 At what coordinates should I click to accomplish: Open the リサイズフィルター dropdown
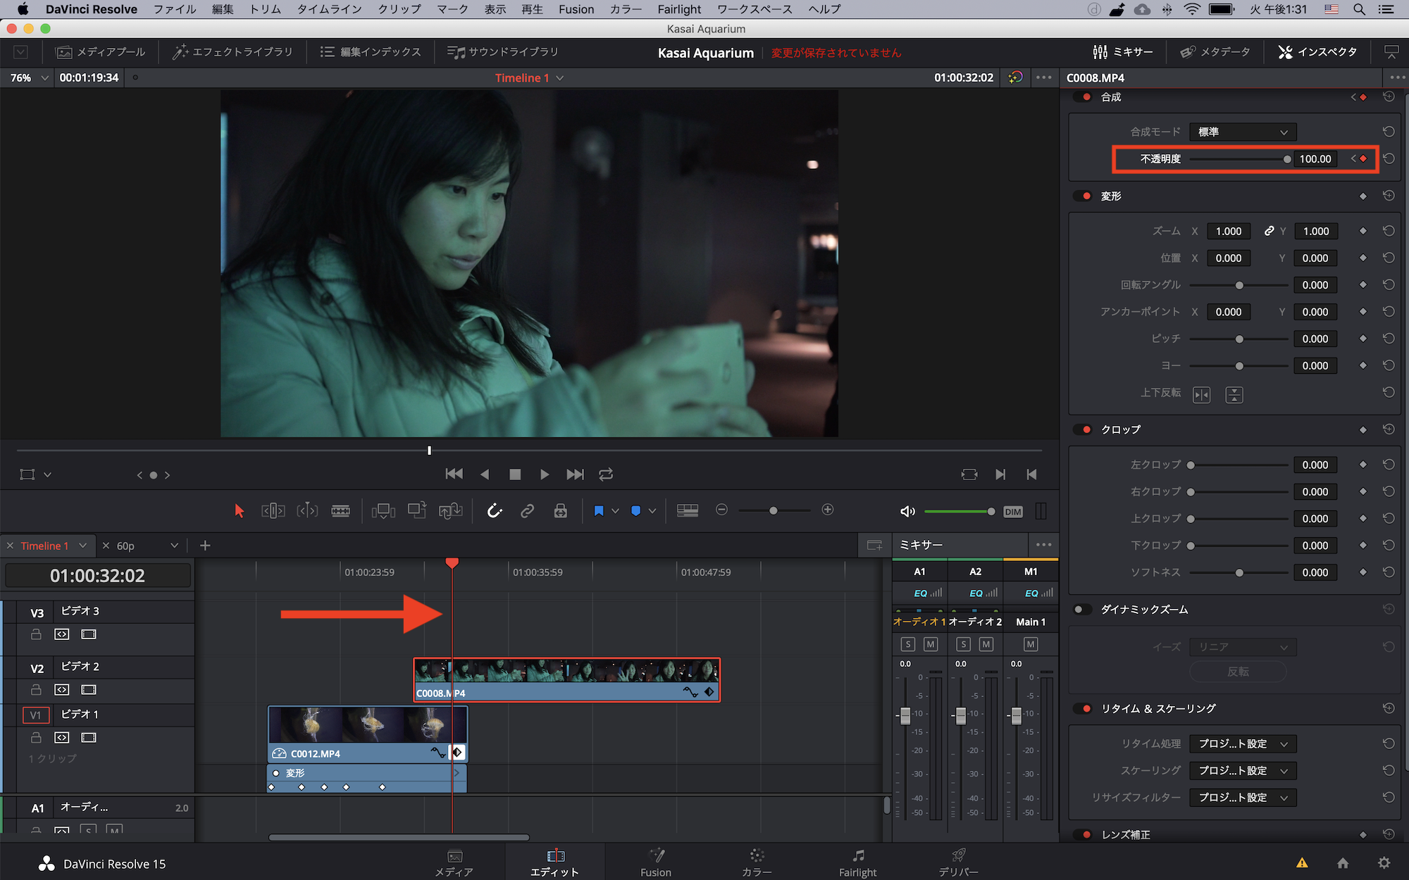(x=1242, y=798)
